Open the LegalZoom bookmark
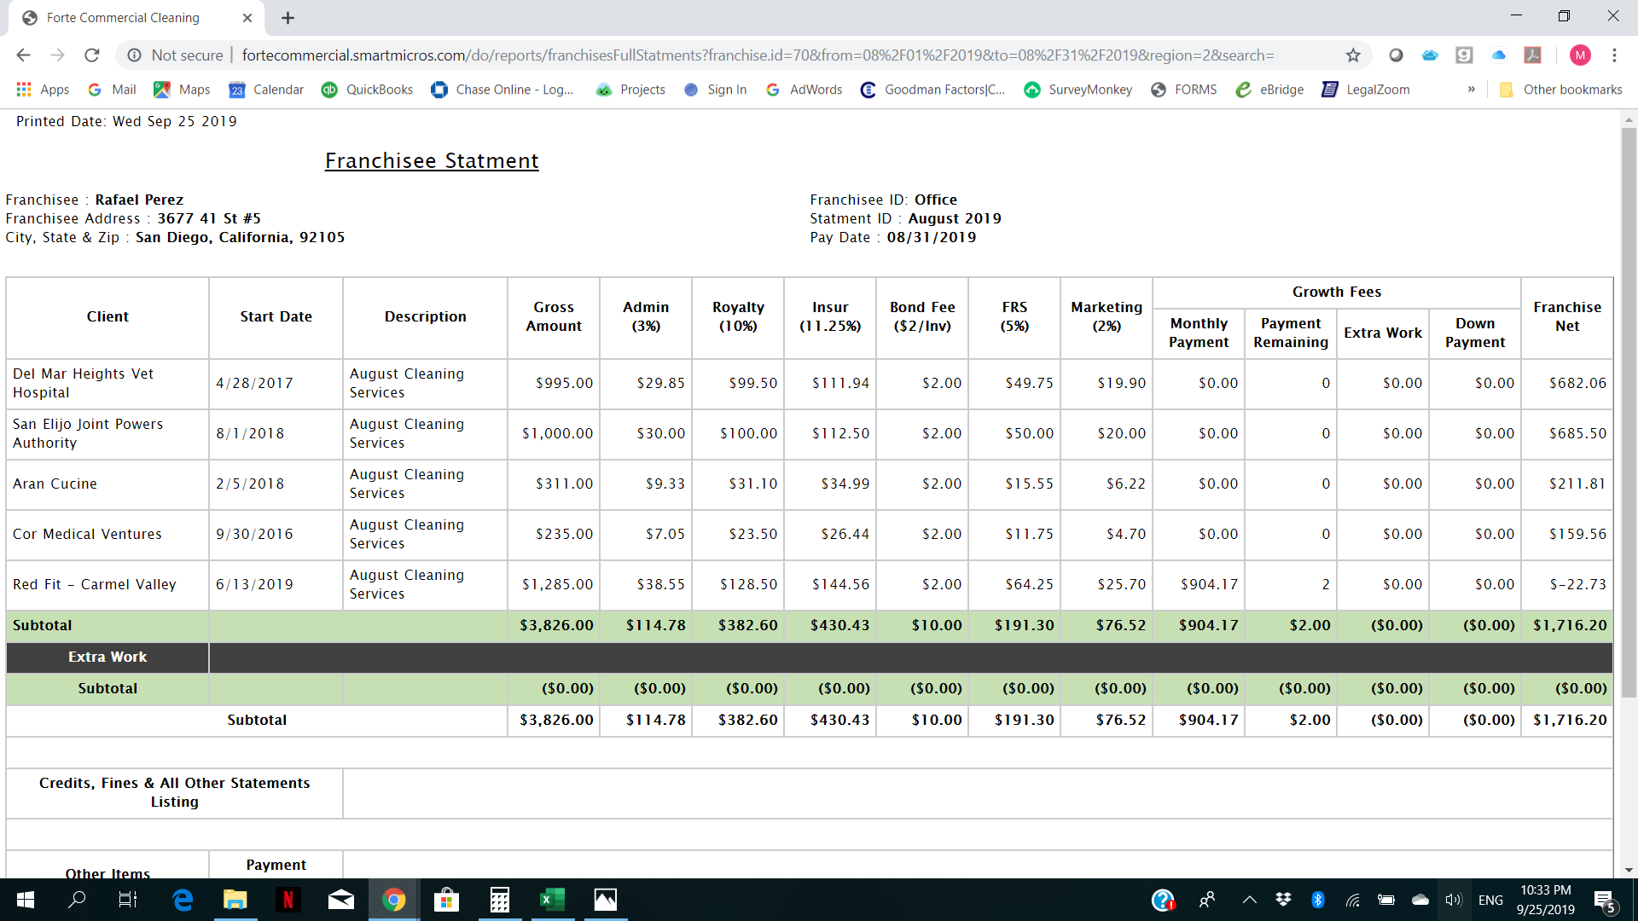 1366,90
